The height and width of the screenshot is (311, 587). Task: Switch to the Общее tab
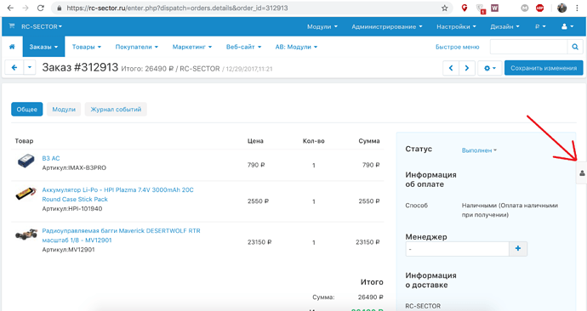click(27, 109)
